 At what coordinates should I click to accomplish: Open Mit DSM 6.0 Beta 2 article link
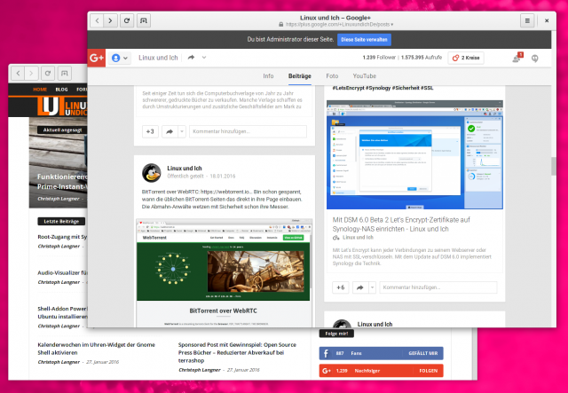(x=401, y=224)
